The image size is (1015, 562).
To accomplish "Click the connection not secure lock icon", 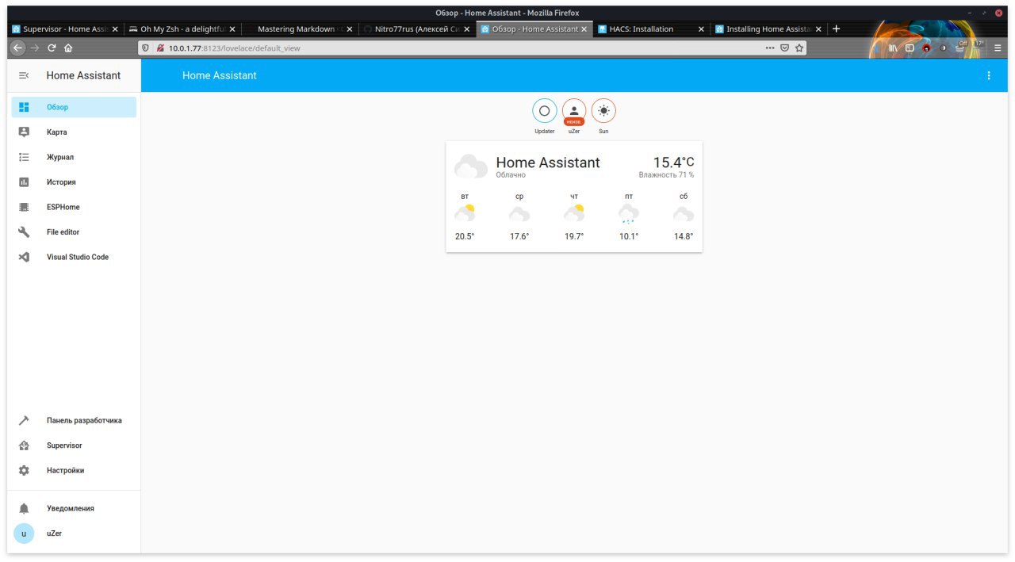I will click(160, 48).
